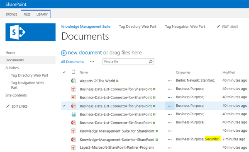Open the Tag Directory Web Part top link
This screenshot has width=249, height=152.
coord(138,27)
